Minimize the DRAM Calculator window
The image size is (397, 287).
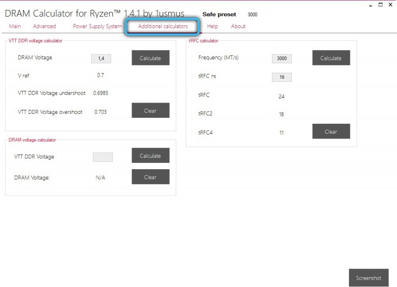pyautogui.click(x=371, y=5)
